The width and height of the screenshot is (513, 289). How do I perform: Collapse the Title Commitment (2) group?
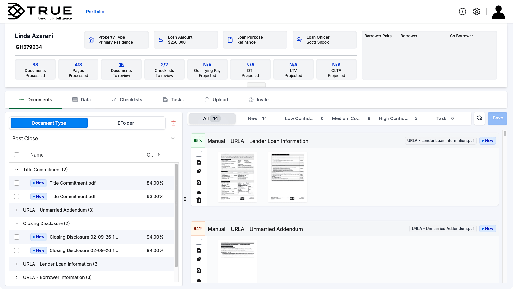17,170
